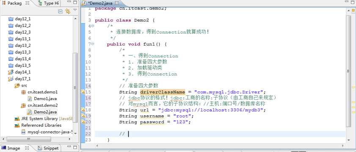Select the day17_1 Java project icon
Image resolution: width=356 pixels, height=152 pixels.
pyautogui.click(x=11, y=79)
